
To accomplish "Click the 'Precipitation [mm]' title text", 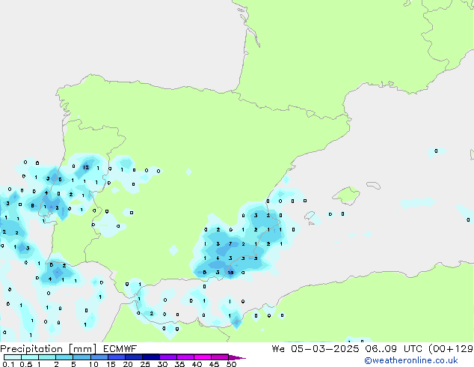I will click(48, 349).
